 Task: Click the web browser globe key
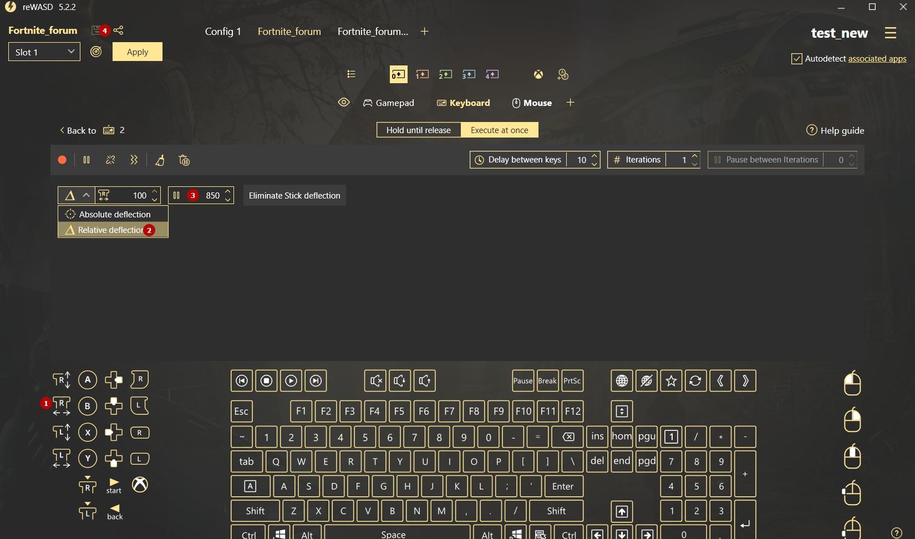click(x=622, y=381)
